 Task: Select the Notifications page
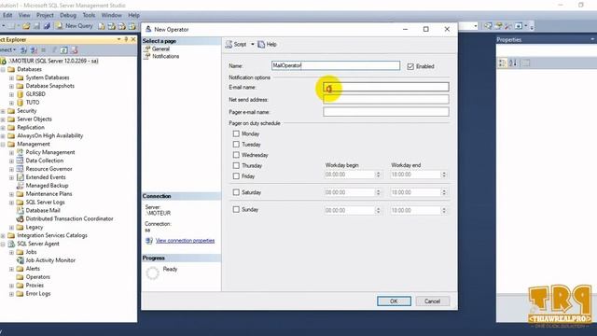[x=166, y=56]
